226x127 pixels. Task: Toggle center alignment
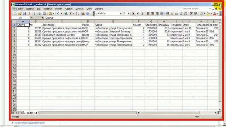click(153, 14)
